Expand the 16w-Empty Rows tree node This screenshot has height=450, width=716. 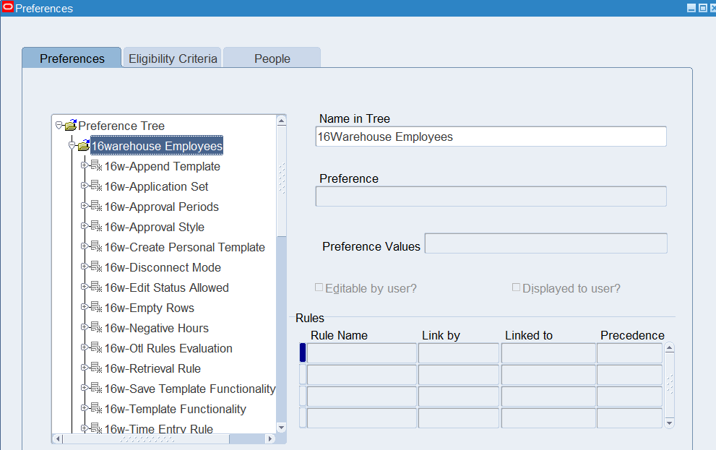coord(85,307)
